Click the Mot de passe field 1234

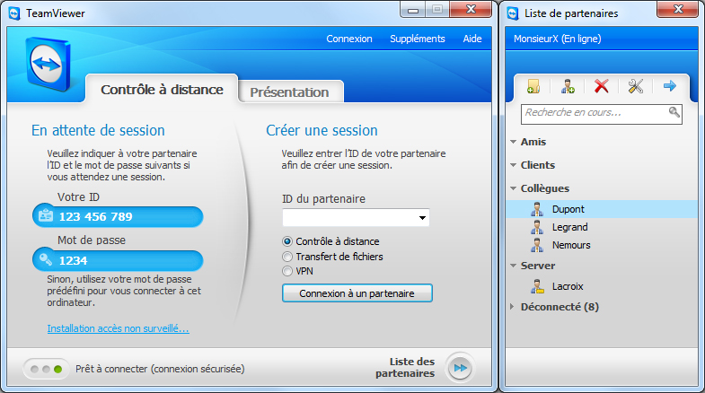click(x=118, y=260)
